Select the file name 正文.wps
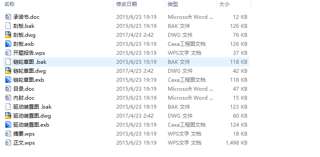 coord(24,142)
